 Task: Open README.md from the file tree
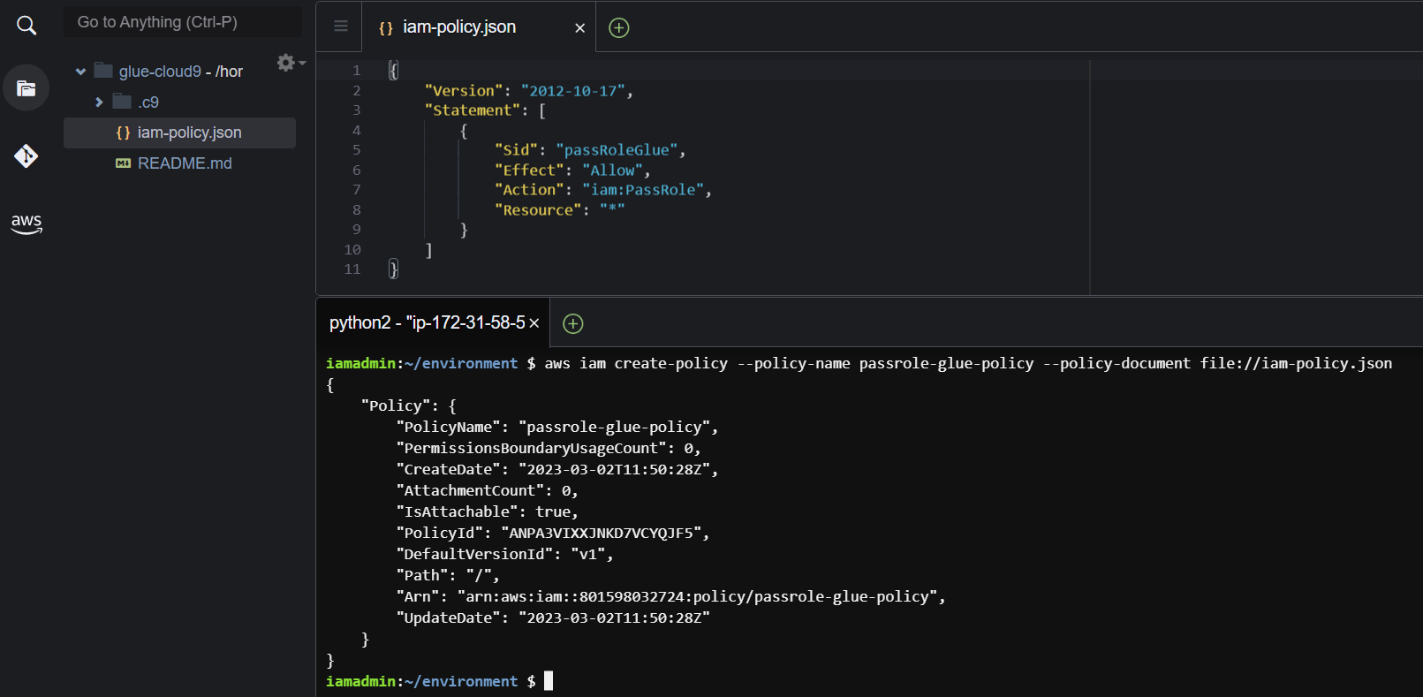point(185,163)
